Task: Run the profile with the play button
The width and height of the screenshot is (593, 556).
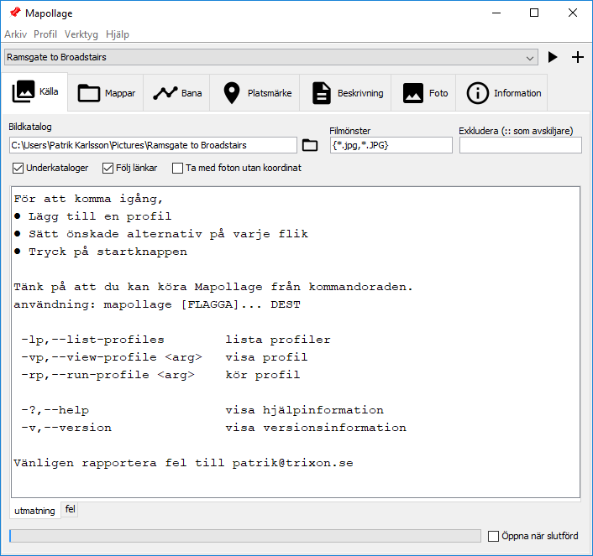Action: click(x=553, y=57)
